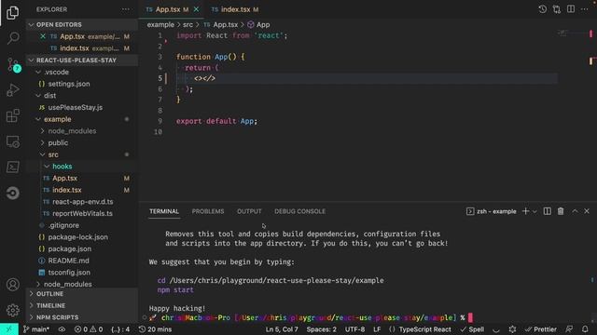
Task: Open the Remote Explorer view
Action: pyautogui.click(x=12, y=141)
